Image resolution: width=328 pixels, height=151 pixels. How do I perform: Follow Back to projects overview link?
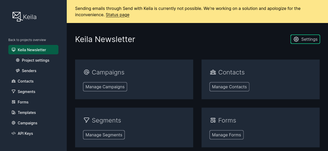coord(27,40)
